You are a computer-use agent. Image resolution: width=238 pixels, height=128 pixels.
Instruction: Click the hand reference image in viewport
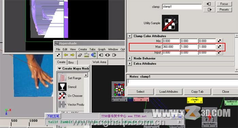tap(33, 76)
